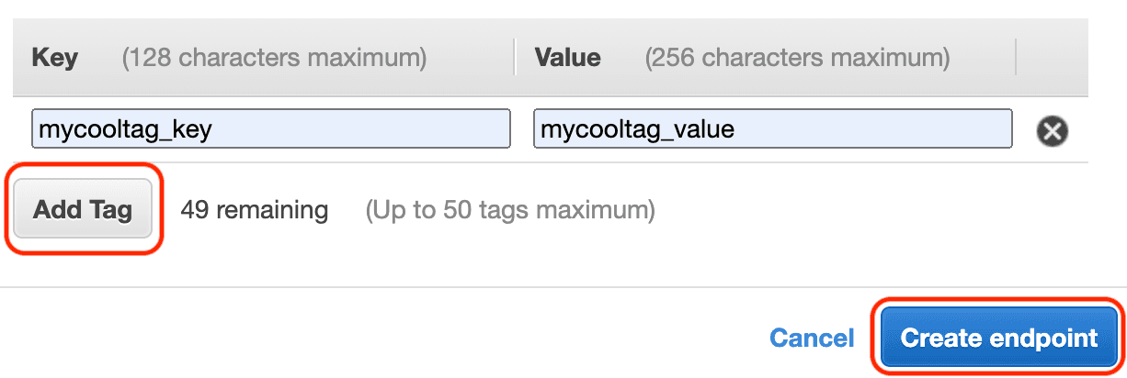Click the 256 characters maximum hint
The height and width of the screenshot is (378, 1127).
(x=797, y=59)
